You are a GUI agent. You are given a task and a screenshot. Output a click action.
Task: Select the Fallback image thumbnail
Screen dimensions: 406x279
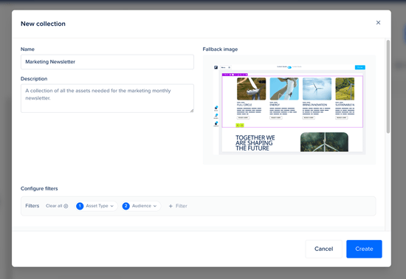(289, 110)
